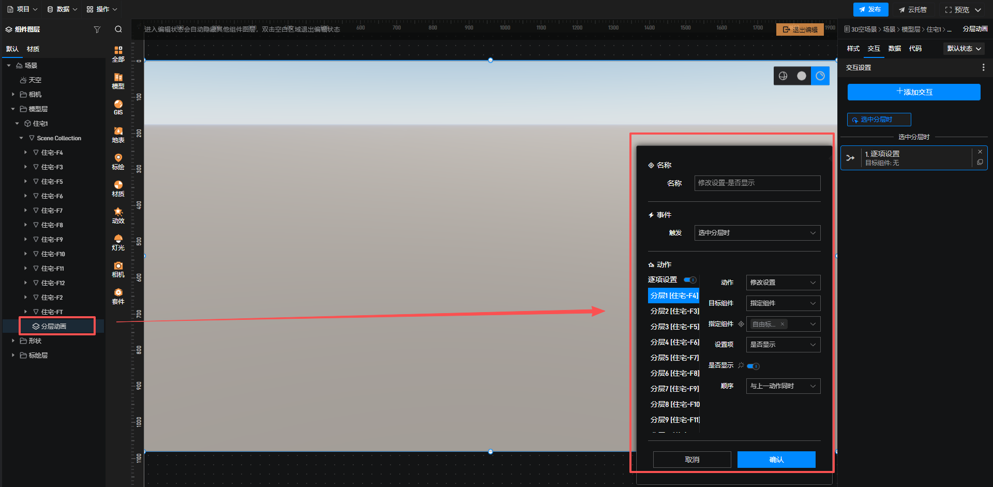Toggle the 是否显示 switch

[753, 366]
